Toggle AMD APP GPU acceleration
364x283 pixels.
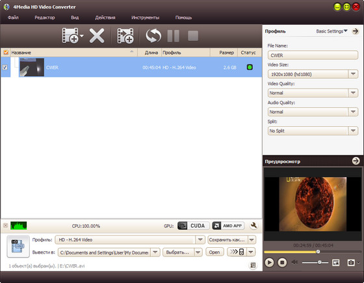[228, 226]
